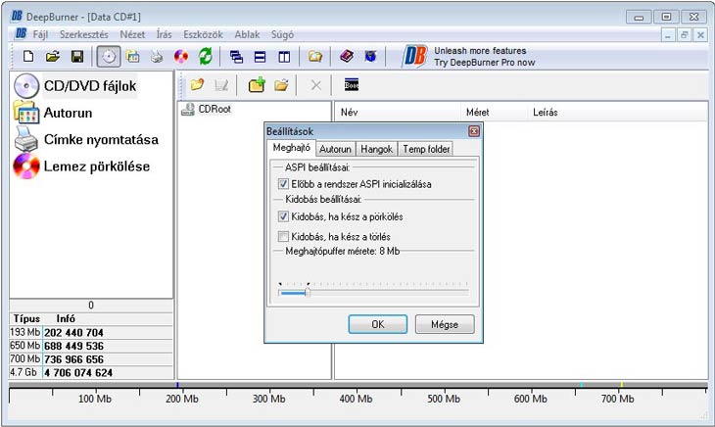
Task: Click the DB document icon in menu bar
Action: coord(21,33)
